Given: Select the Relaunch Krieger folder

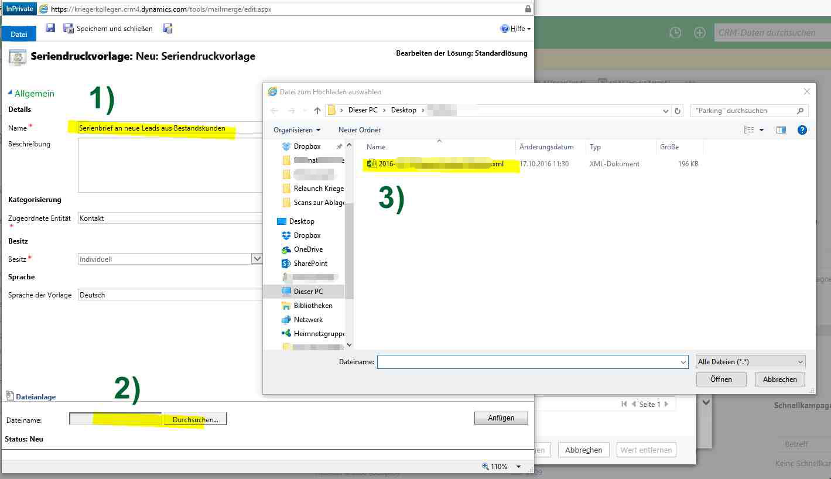Looking at the screenshot, I should (x=313, y=189).
